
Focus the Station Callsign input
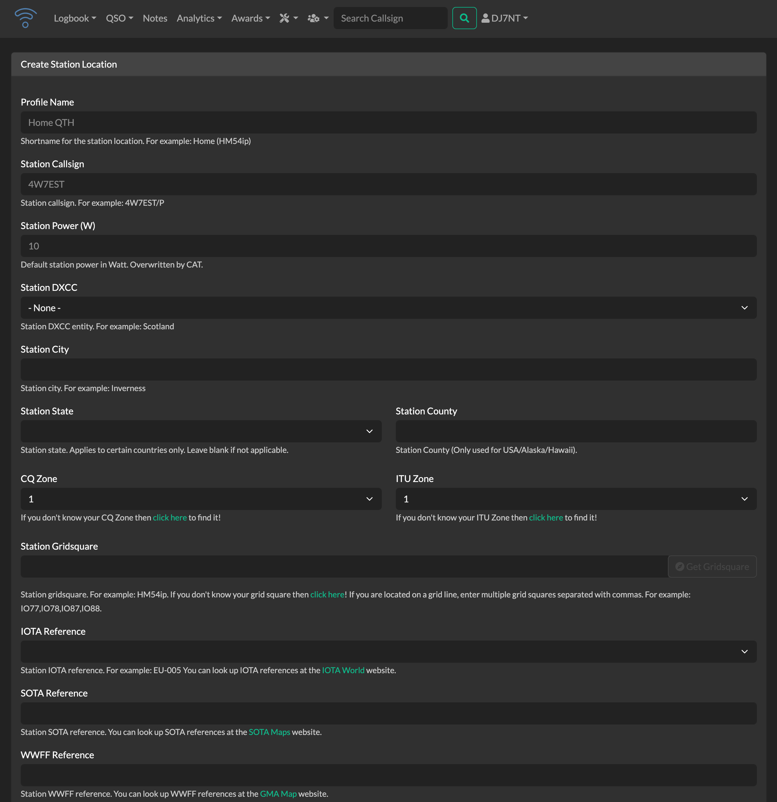pos(388,184)
